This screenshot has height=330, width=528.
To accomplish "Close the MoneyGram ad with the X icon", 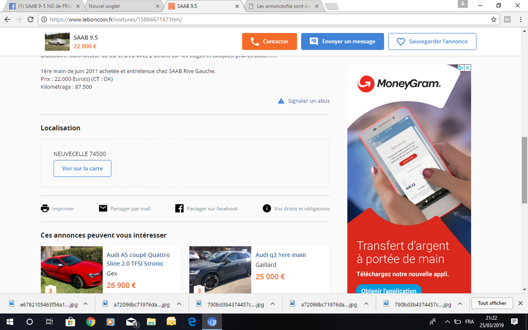I will pos(468,68).
